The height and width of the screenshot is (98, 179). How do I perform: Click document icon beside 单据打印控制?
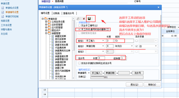point(2,16)
